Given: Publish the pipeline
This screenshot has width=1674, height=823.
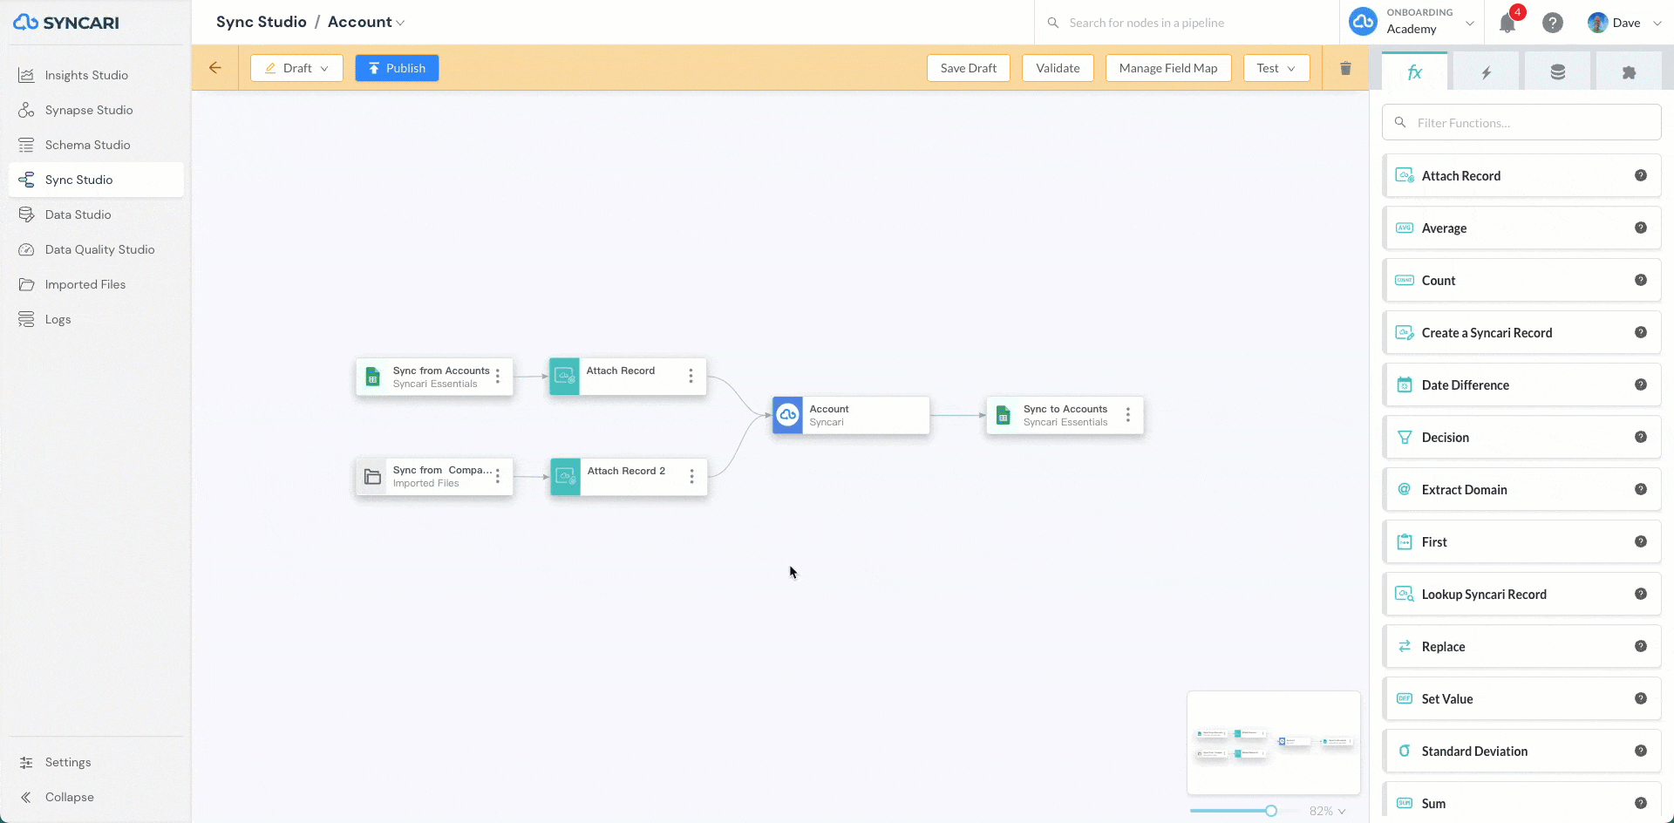Looking at the screenshot, I should pyautogui.click(x=397, y=68).
